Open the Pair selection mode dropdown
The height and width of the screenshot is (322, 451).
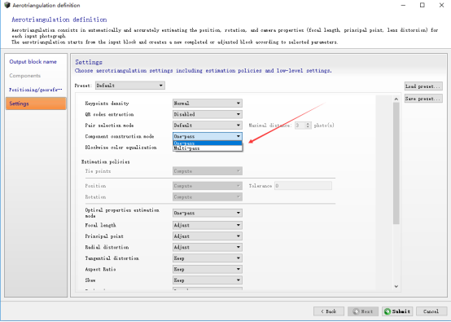(x=208, y=126)
